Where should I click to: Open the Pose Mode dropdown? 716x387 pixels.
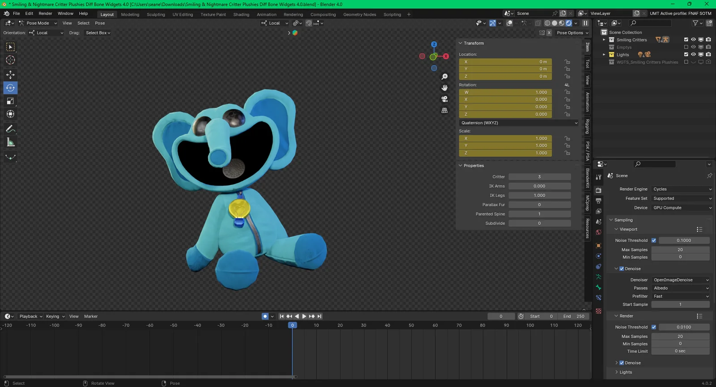tap(38, 23)
